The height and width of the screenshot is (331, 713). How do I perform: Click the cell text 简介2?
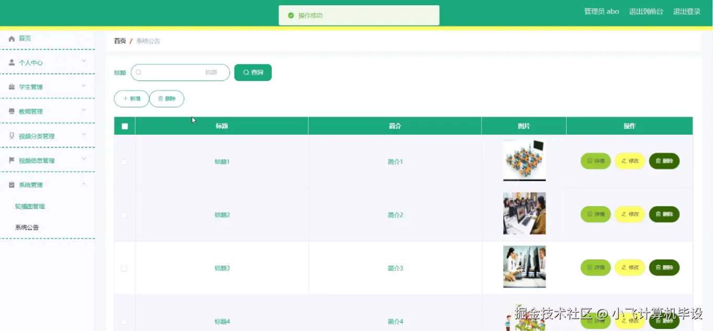[x=396, y=215]
